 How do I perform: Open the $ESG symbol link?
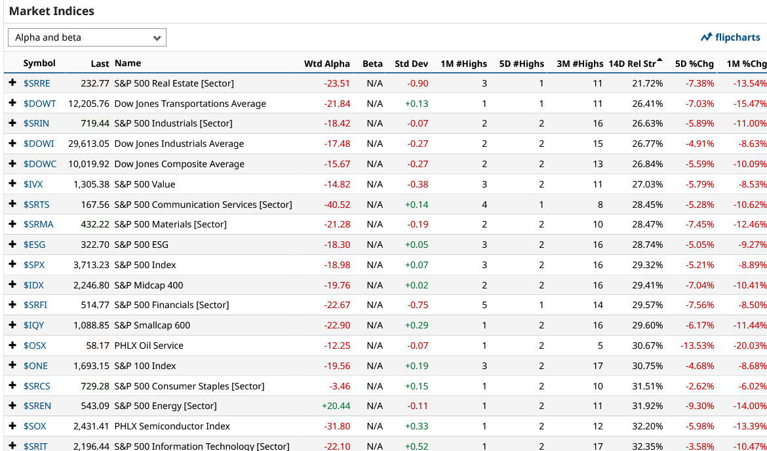(34, 245)
